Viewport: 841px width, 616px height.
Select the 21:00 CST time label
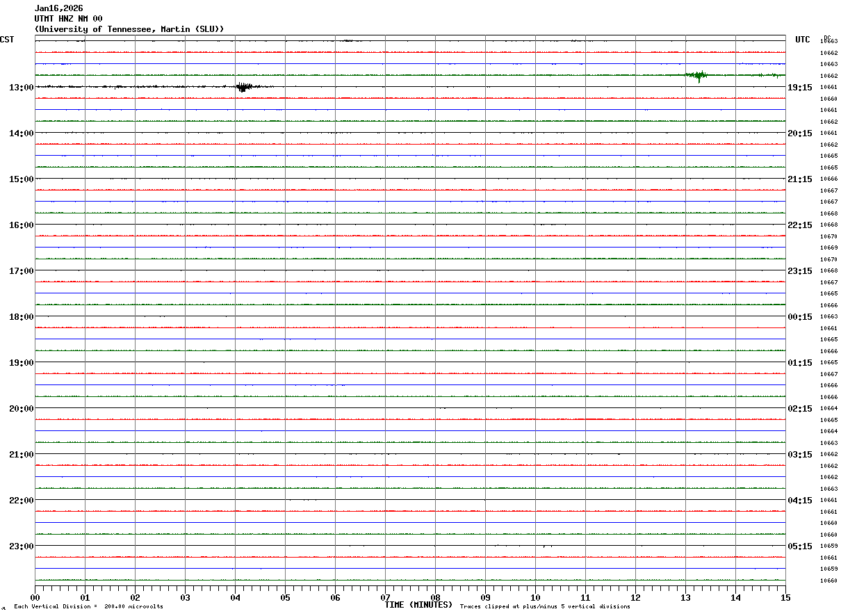coord(22,455)
